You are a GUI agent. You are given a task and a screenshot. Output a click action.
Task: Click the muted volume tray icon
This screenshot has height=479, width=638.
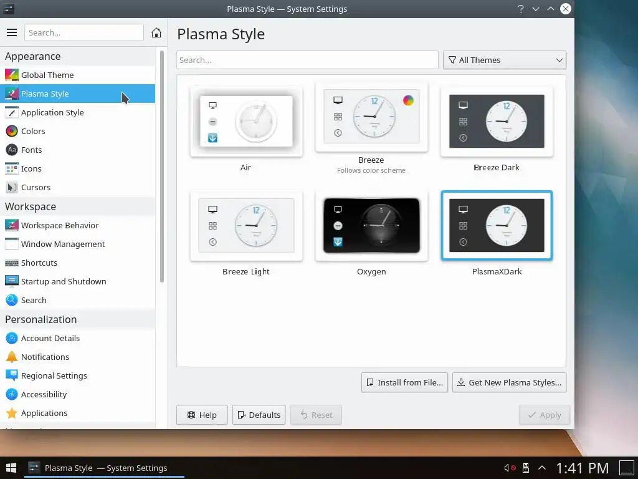coord(510,468)
